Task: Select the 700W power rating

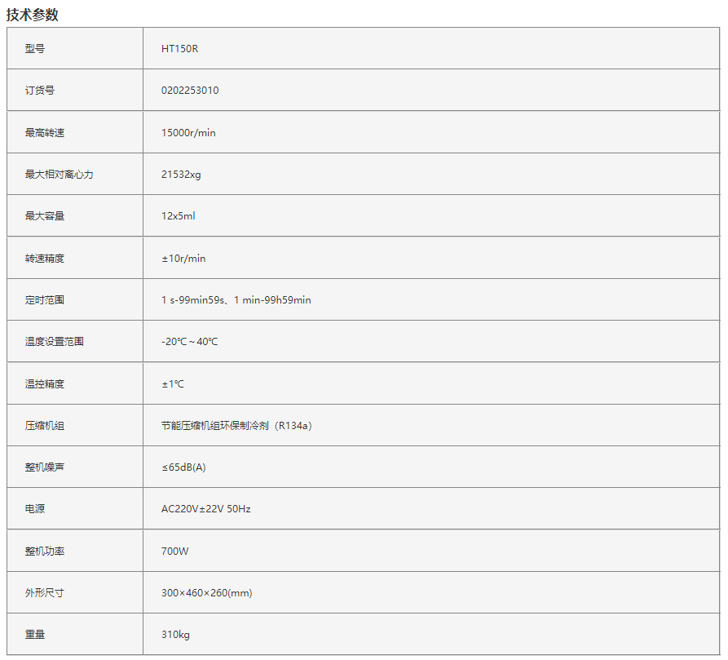Action: (174, 551)
